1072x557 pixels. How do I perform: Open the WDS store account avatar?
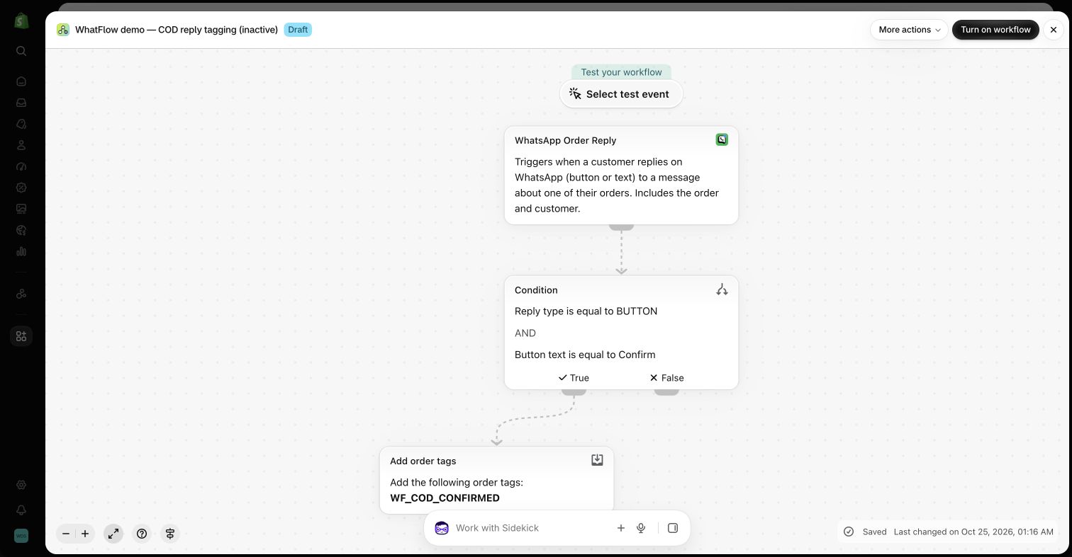21,536
